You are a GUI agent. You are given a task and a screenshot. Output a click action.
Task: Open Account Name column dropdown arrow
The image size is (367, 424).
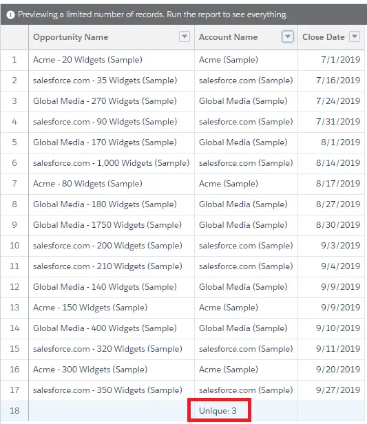pyautogui.click(x=288, y=36)
